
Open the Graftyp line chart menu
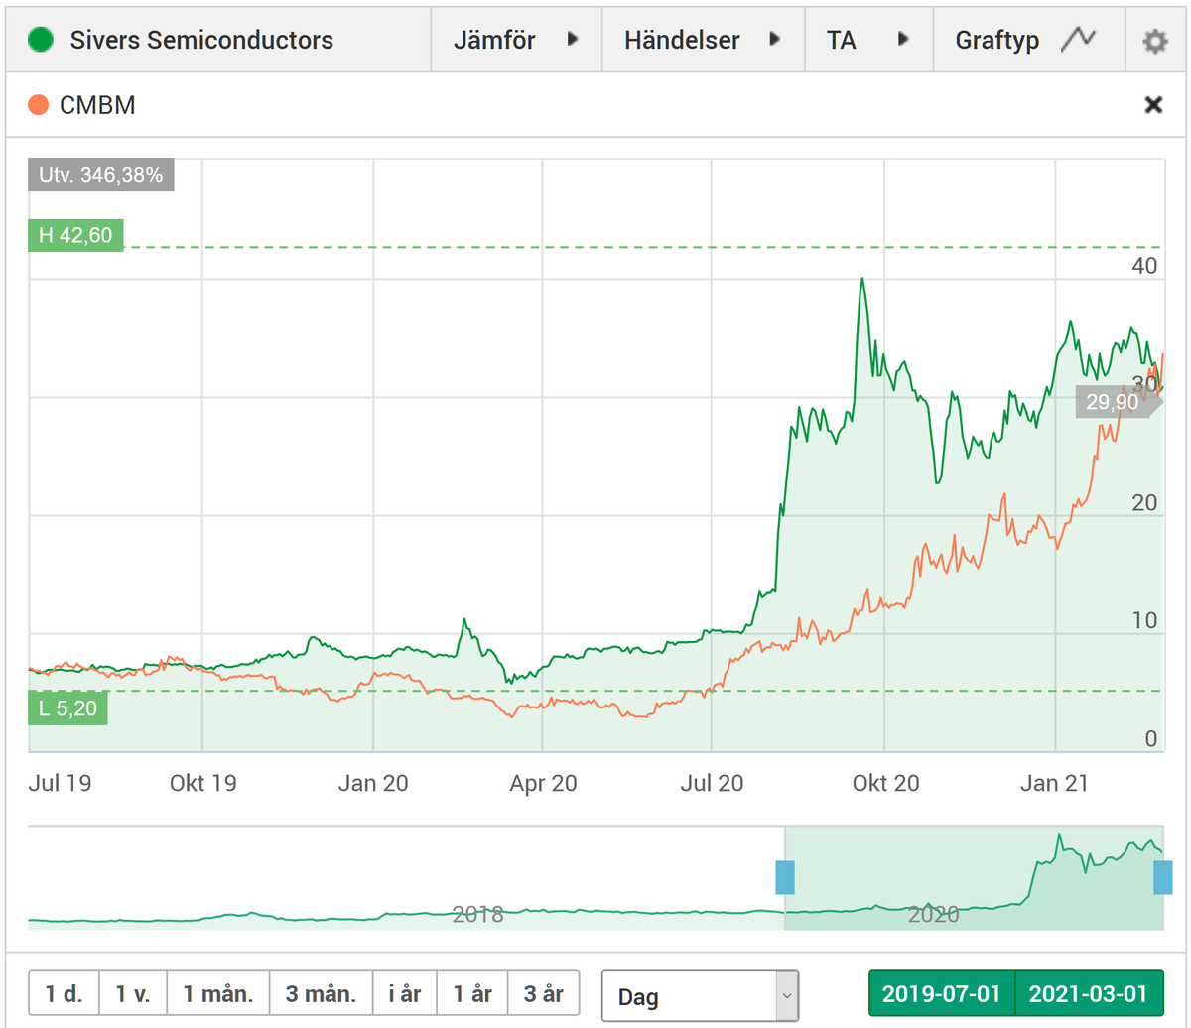click(x=1030, y=41)
